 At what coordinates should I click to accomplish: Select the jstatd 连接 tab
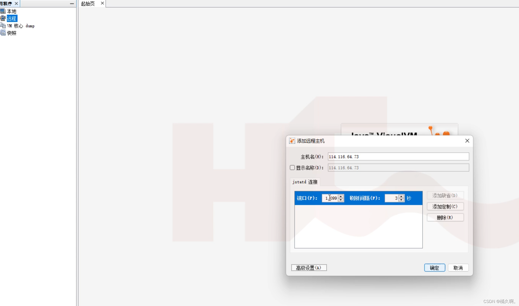(305, 182)
